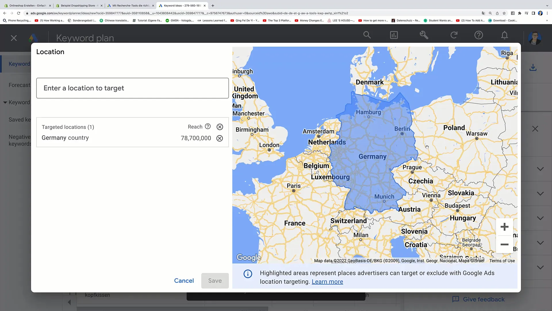The height and width of the screenshot is (311, 552).
Task: Open the reports chart icon
Action: 394,35
